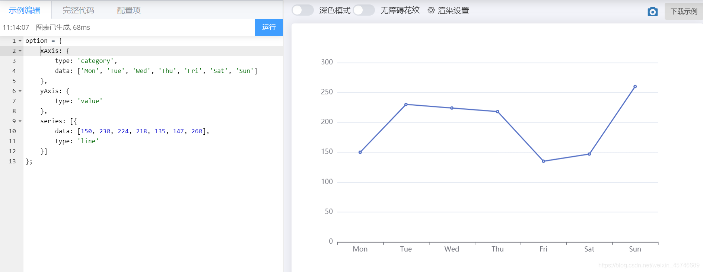Click the 11:14:07 timestamp

pyautogui.click(x=16, y=28)
